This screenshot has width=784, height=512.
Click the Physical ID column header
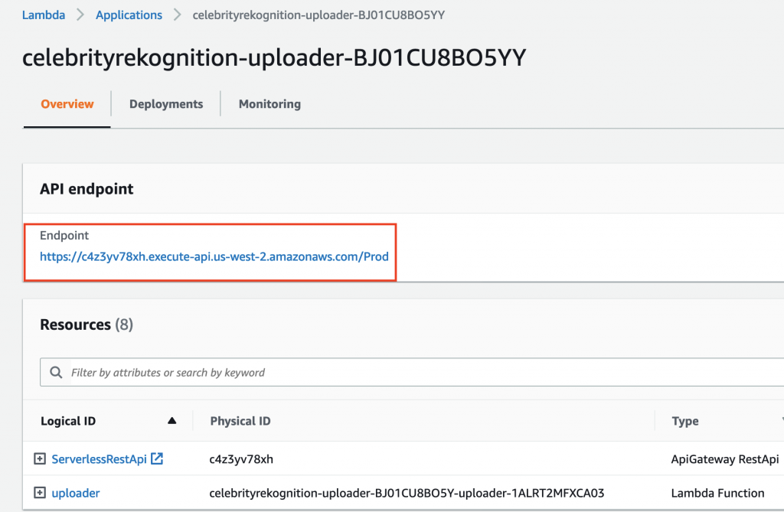click(240, 420)
